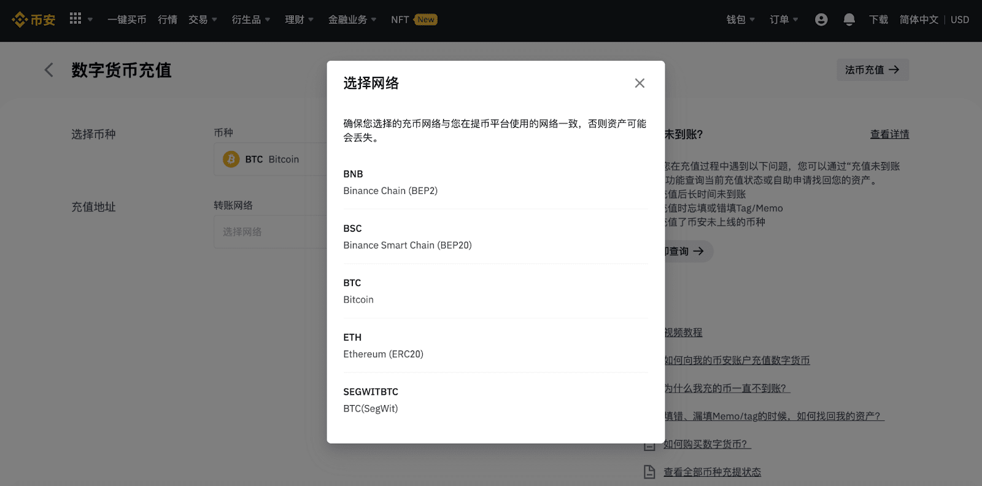Expand the 订单 dropdown

(784, 20)
